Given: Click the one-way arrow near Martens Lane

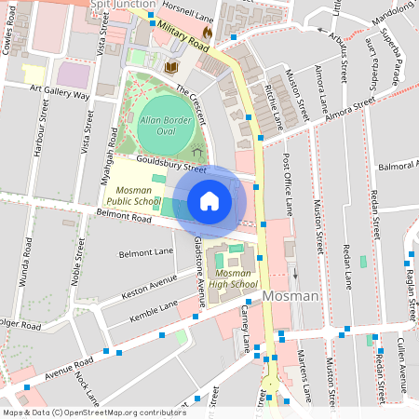Looking at the screenshot, I should pos(295,273).
